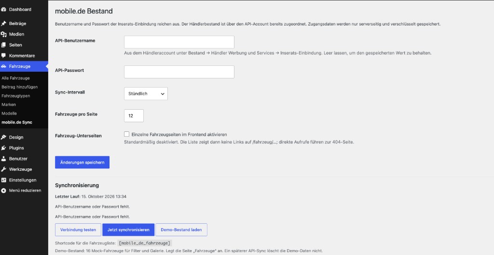The height and width of the screenshot is (255, 494).
Task: Open Modelle submenu link
Action: tap(9, 114)
